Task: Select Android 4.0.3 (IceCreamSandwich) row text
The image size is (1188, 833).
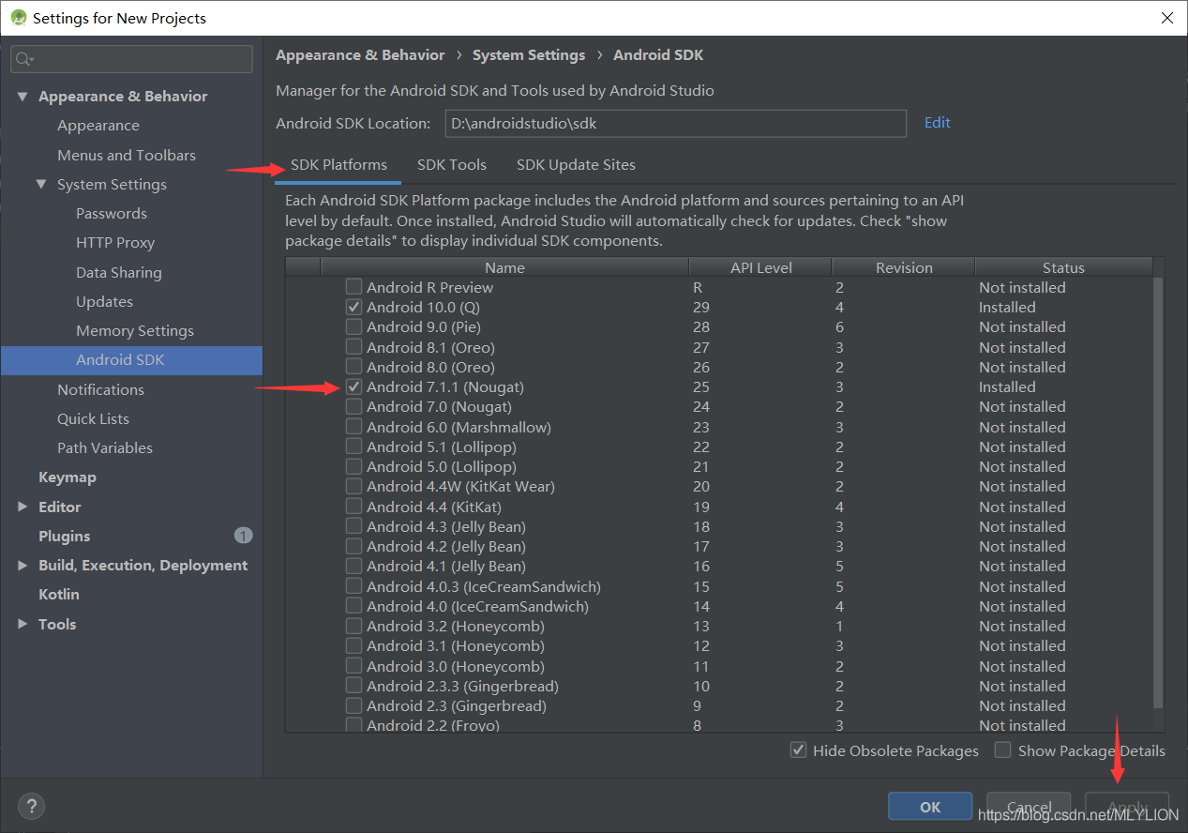Action: (x=484, y=586)
